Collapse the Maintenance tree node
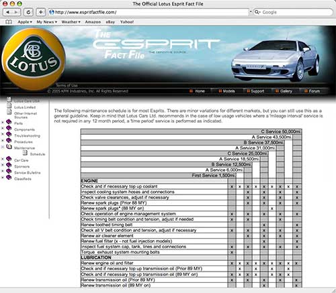 point(3,147)
